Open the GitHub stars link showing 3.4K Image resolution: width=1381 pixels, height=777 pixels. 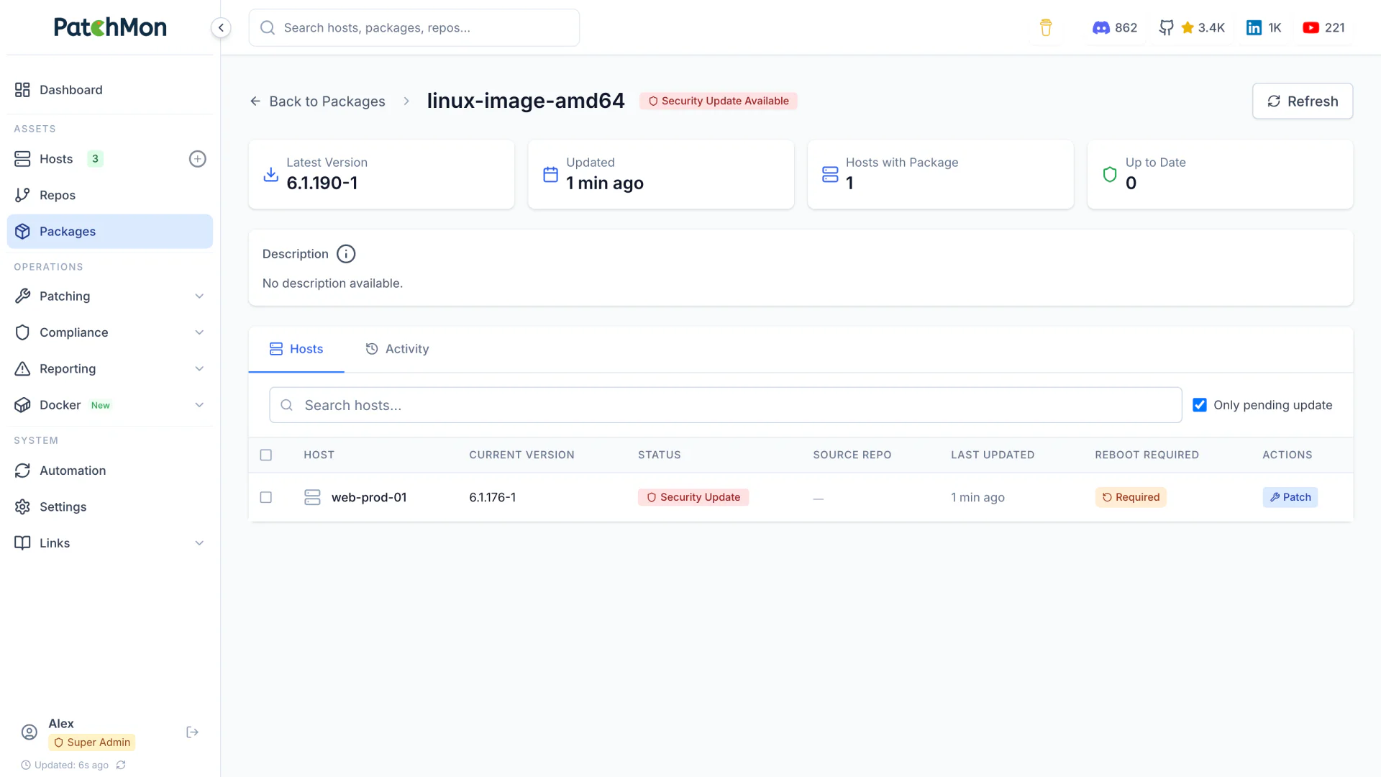coord(1192,27)
